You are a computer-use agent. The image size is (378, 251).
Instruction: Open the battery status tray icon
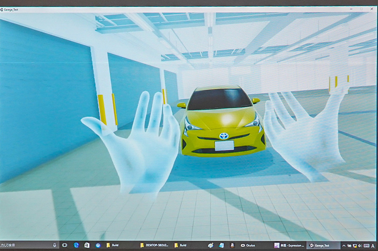[349, 246]
